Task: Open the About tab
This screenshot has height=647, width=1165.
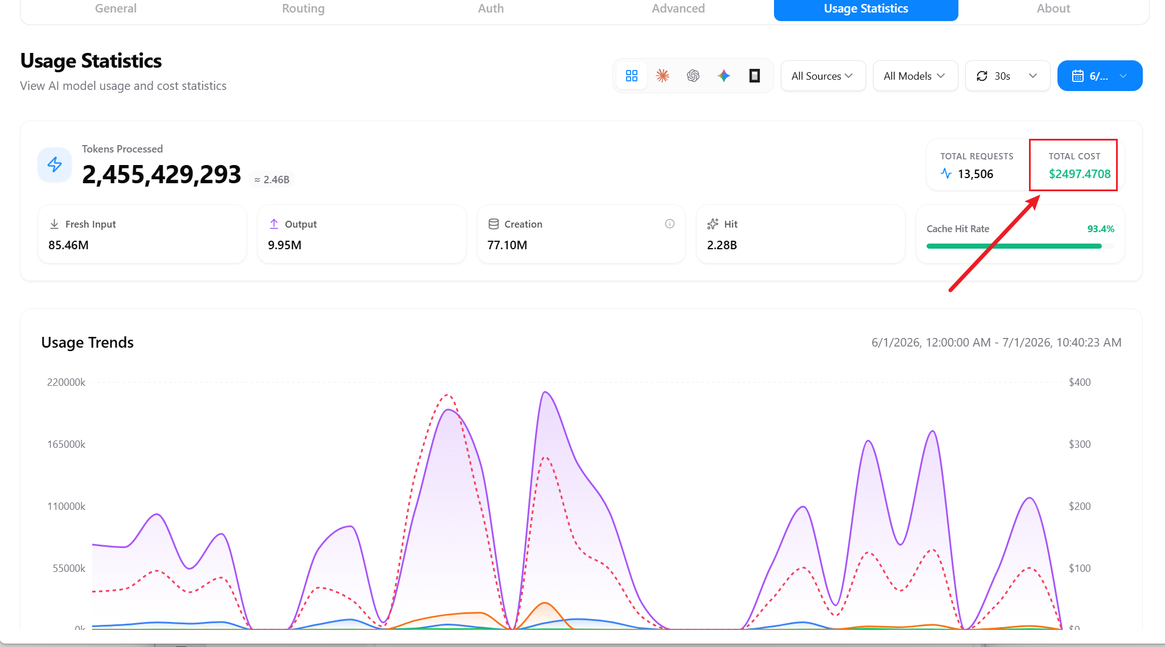Action: (1053, 9)
